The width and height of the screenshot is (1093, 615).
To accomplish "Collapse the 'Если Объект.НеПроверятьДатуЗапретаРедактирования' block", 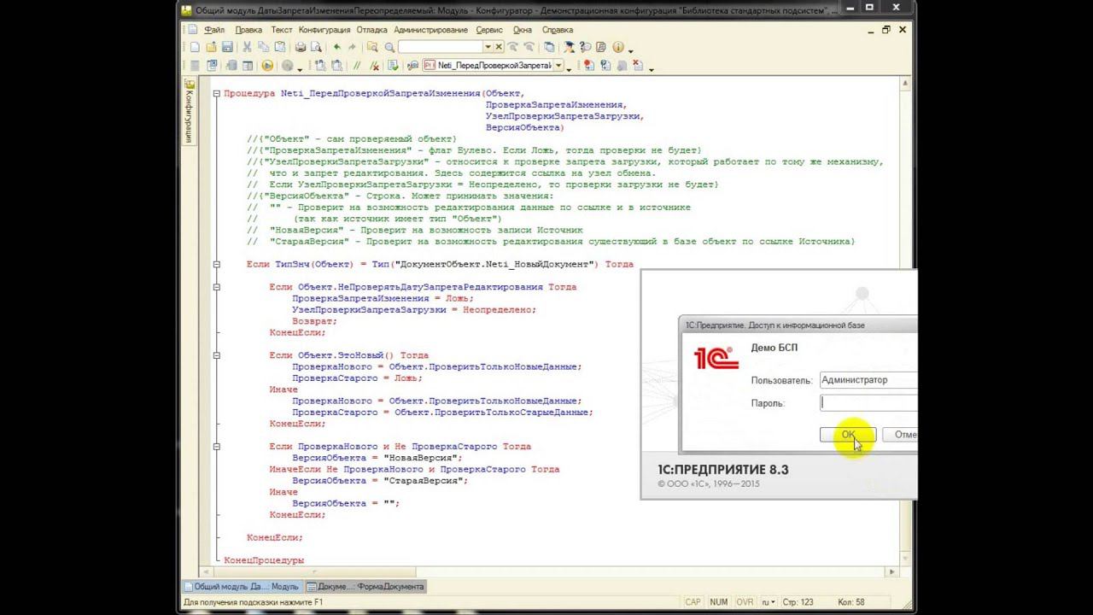I will point(217,287).
